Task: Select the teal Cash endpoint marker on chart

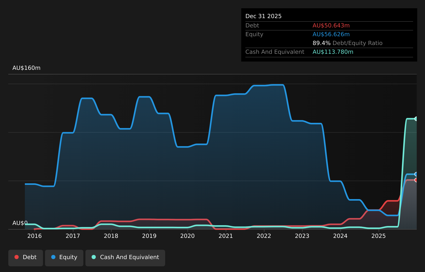Action: (x=416, y=119)
